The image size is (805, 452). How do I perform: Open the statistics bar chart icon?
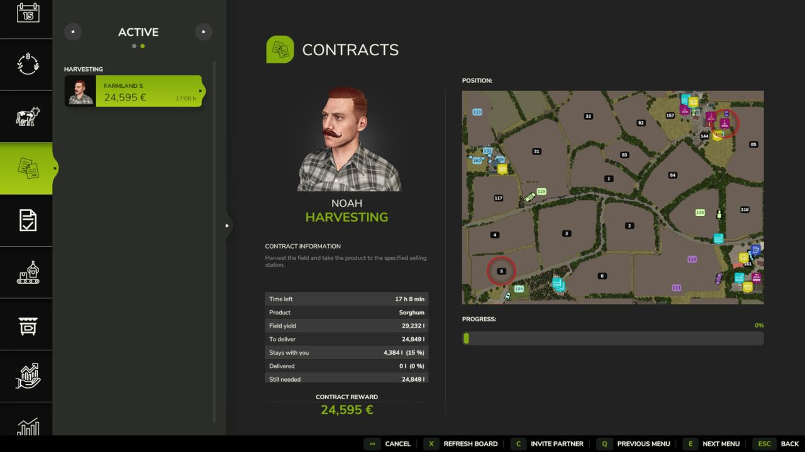coord(28,426)
